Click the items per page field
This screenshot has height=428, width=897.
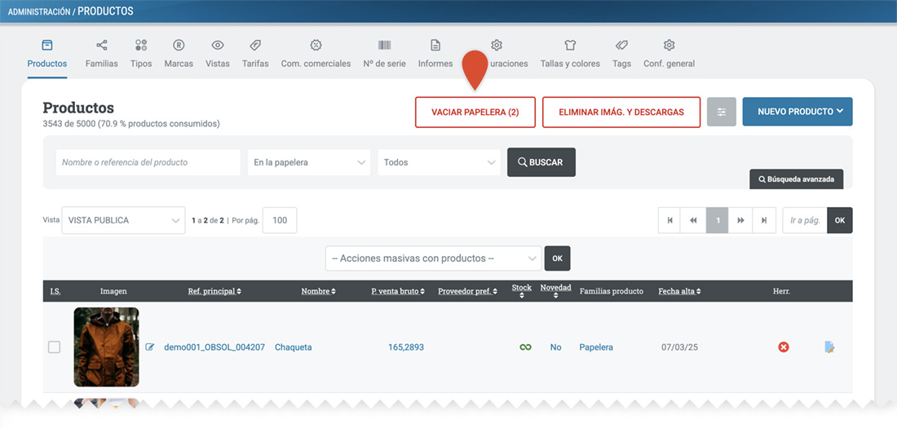[x=280, y=220]
